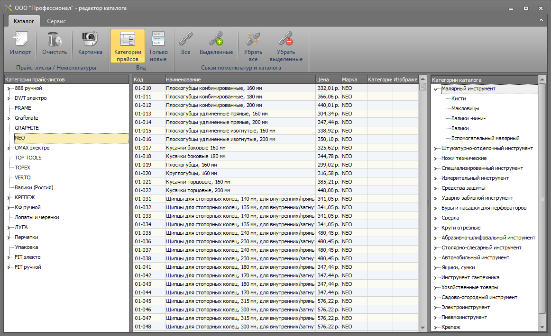
Task: Expand the КРЕПЕЖ tree node
Action: click(9, 198)
